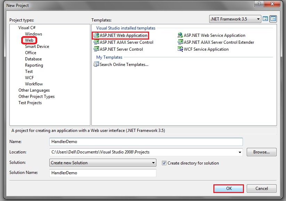Expand the Location path dropdown arrow
The width and height of the screenshot is (286, 201).
(x=240, y=152)
